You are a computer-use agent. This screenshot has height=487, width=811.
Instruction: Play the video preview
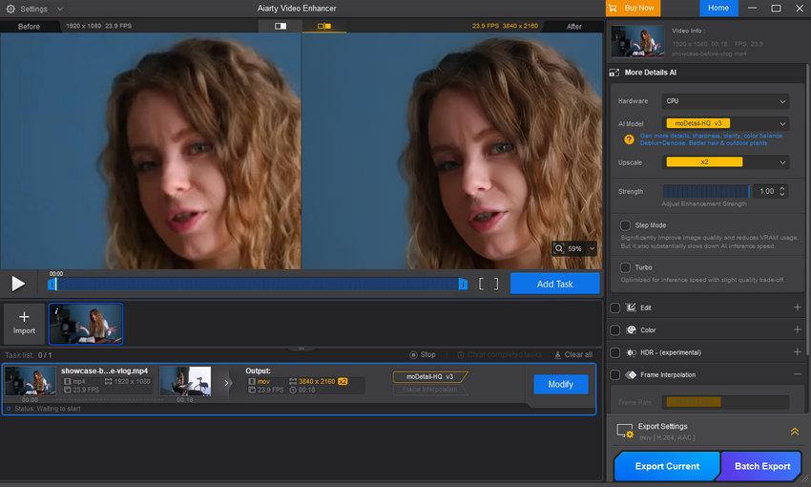click(x=18, y=284)
